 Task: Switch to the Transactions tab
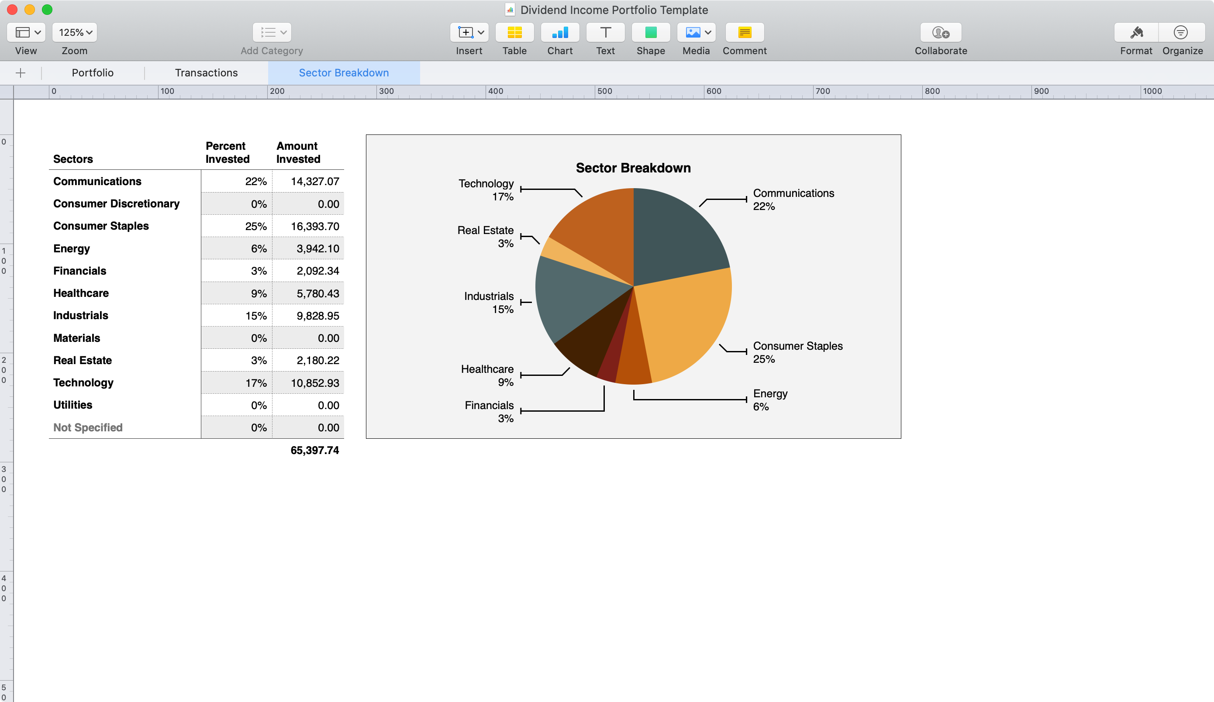pos(206,73)
